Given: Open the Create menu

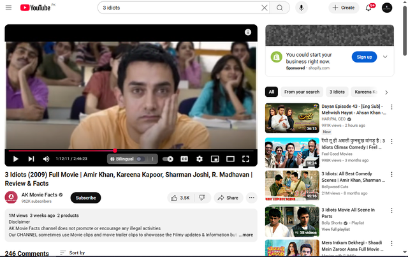Looking at the screenshot, I should pyautogui.click(x=344, y=8).
